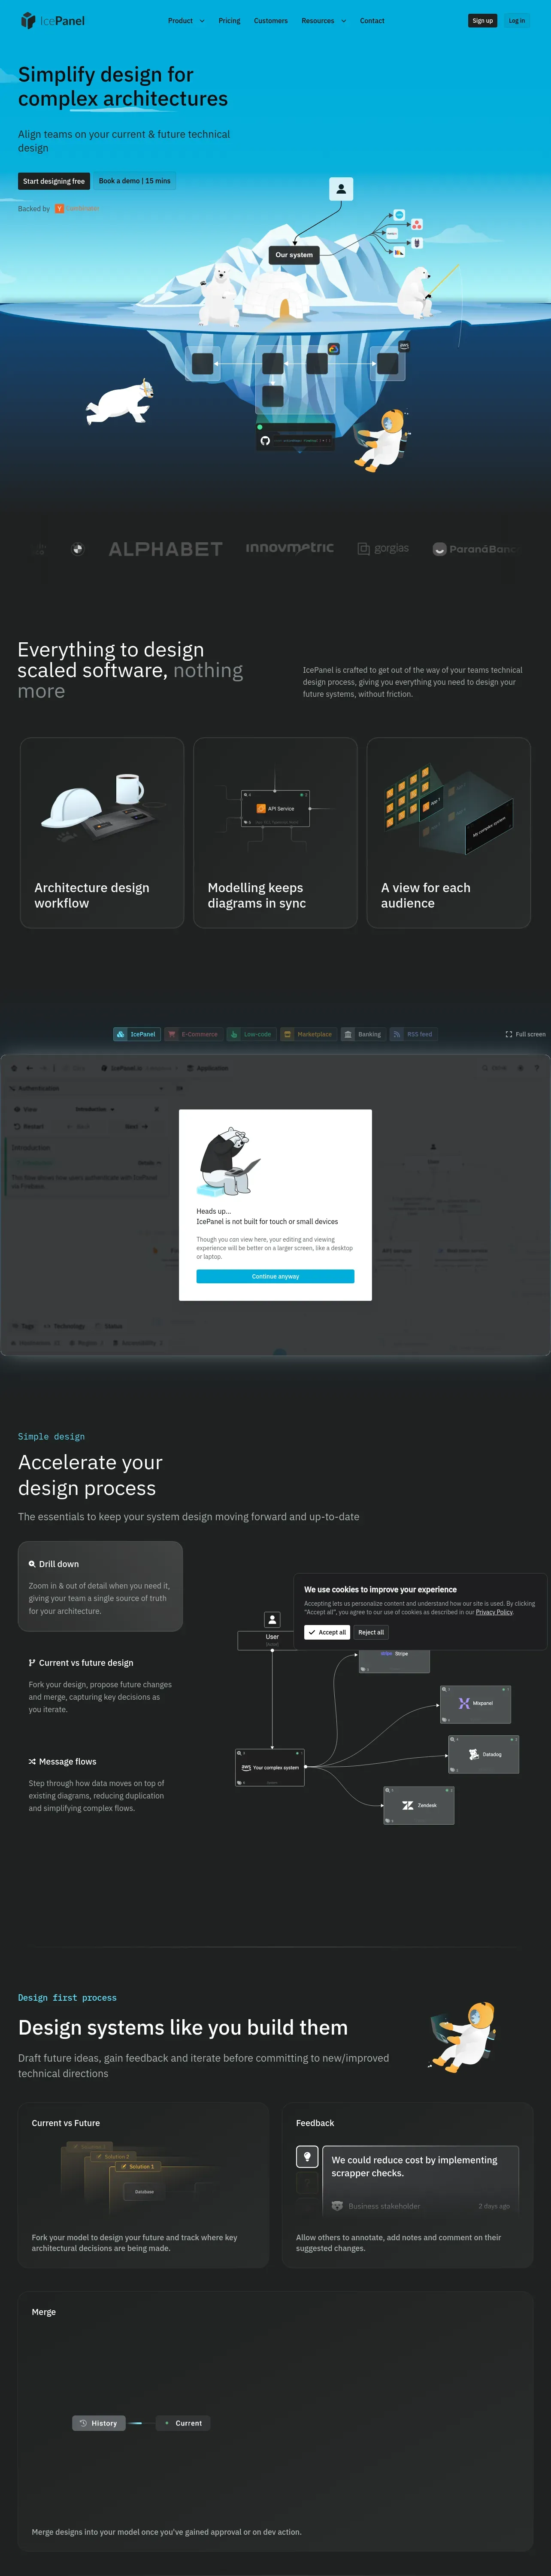Open the A view for each audience card

pyautogui.click(x=448, y=833)
